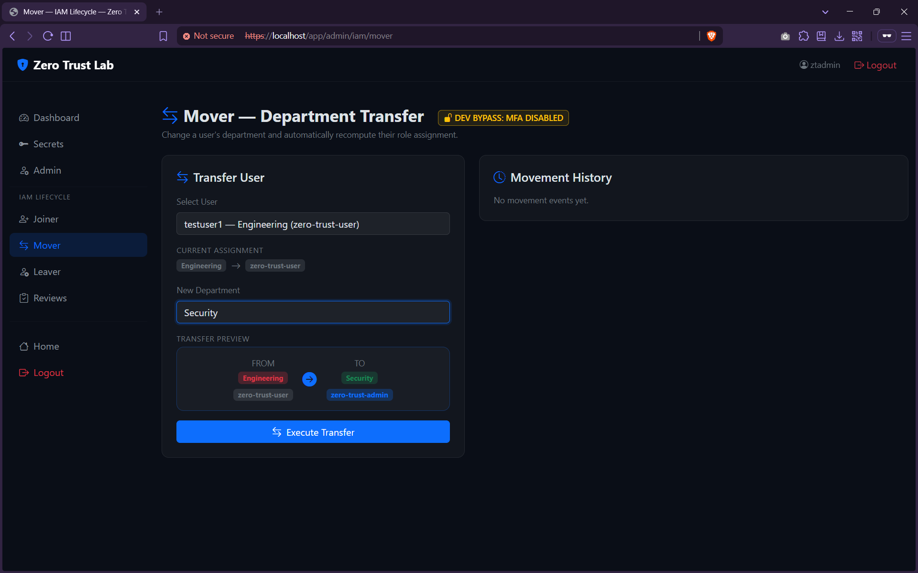Click the screenshot camera icon in the toolbar

tap(785, 36)
